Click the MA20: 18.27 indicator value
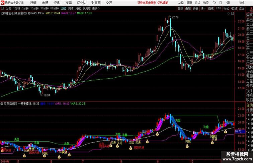The width and height of the screenshot is (253, 163). [68, 13]
